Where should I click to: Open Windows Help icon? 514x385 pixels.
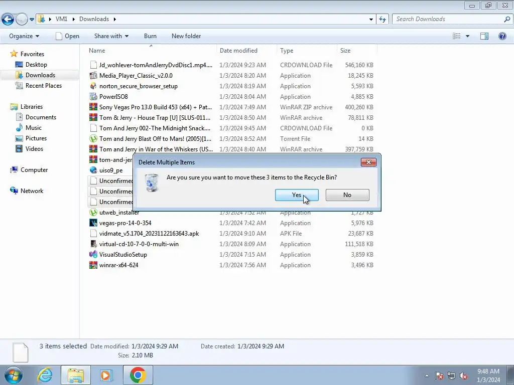click(502, 36)
